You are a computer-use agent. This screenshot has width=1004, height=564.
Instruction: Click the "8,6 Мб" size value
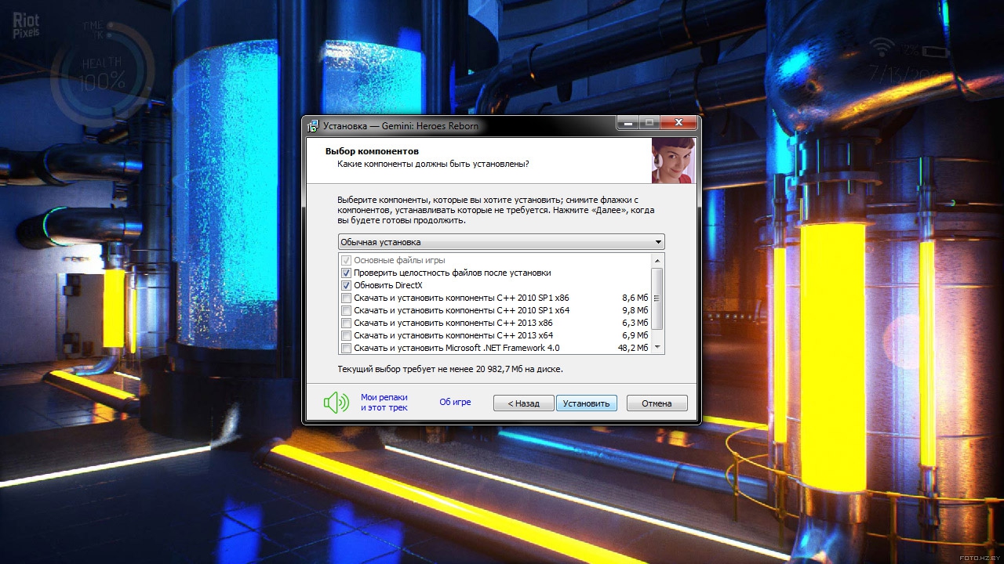click(635, 298)
